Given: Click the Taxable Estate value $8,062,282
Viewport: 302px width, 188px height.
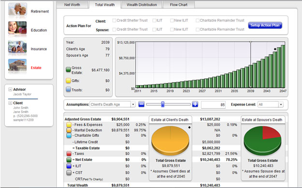Looking at the screenshot, I should click(211, 148).
